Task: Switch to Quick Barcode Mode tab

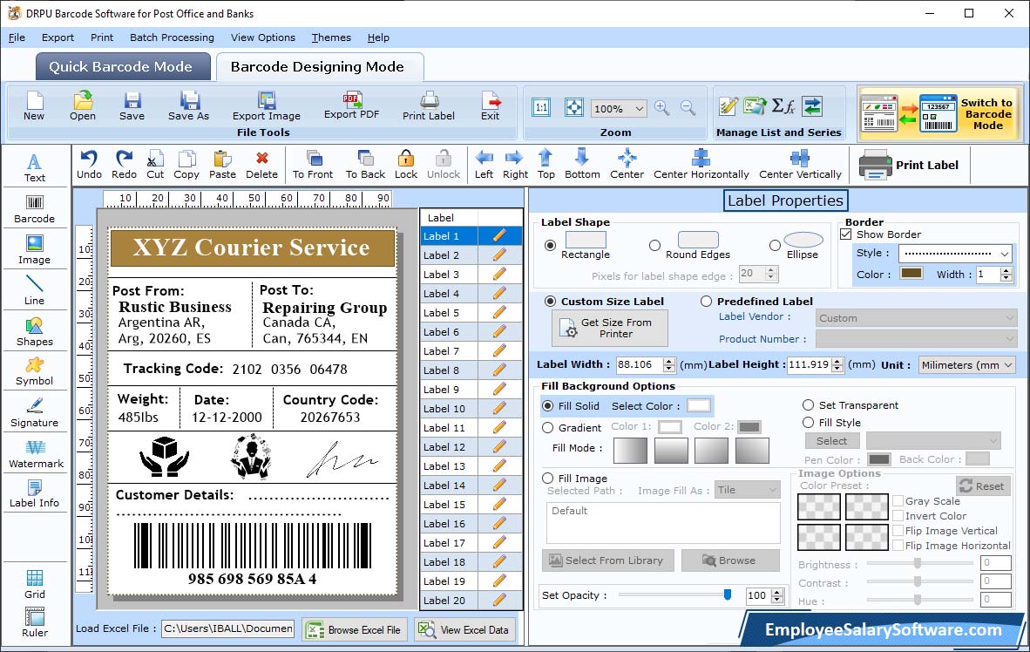Action: pyautogui.click(x=122, y=66)
